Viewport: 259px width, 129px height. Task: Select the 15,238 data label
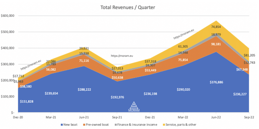coord(84,54)
